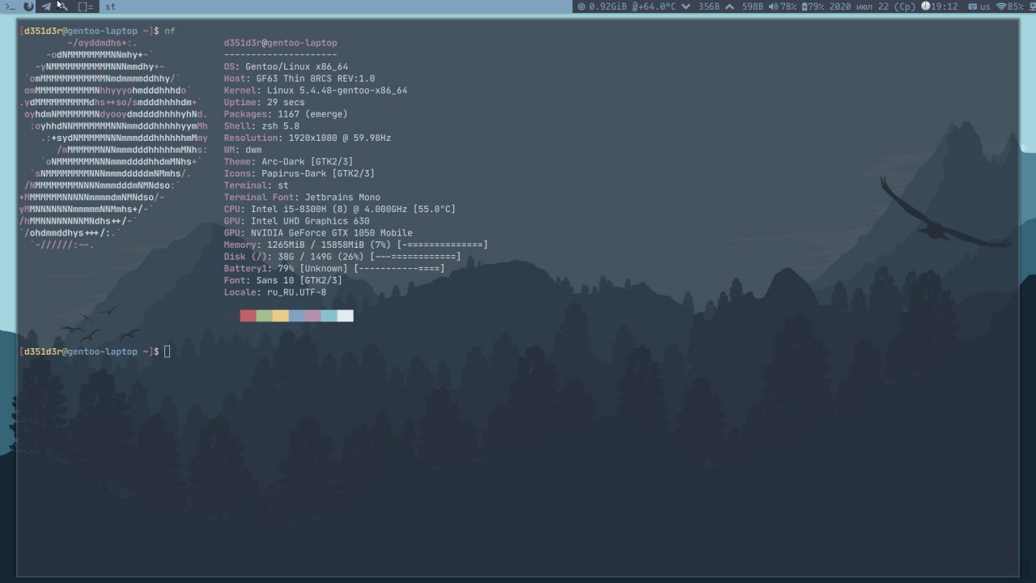Click the volume speaker icon at 78%
This screenshot has height=583, width=1036.
773,6
